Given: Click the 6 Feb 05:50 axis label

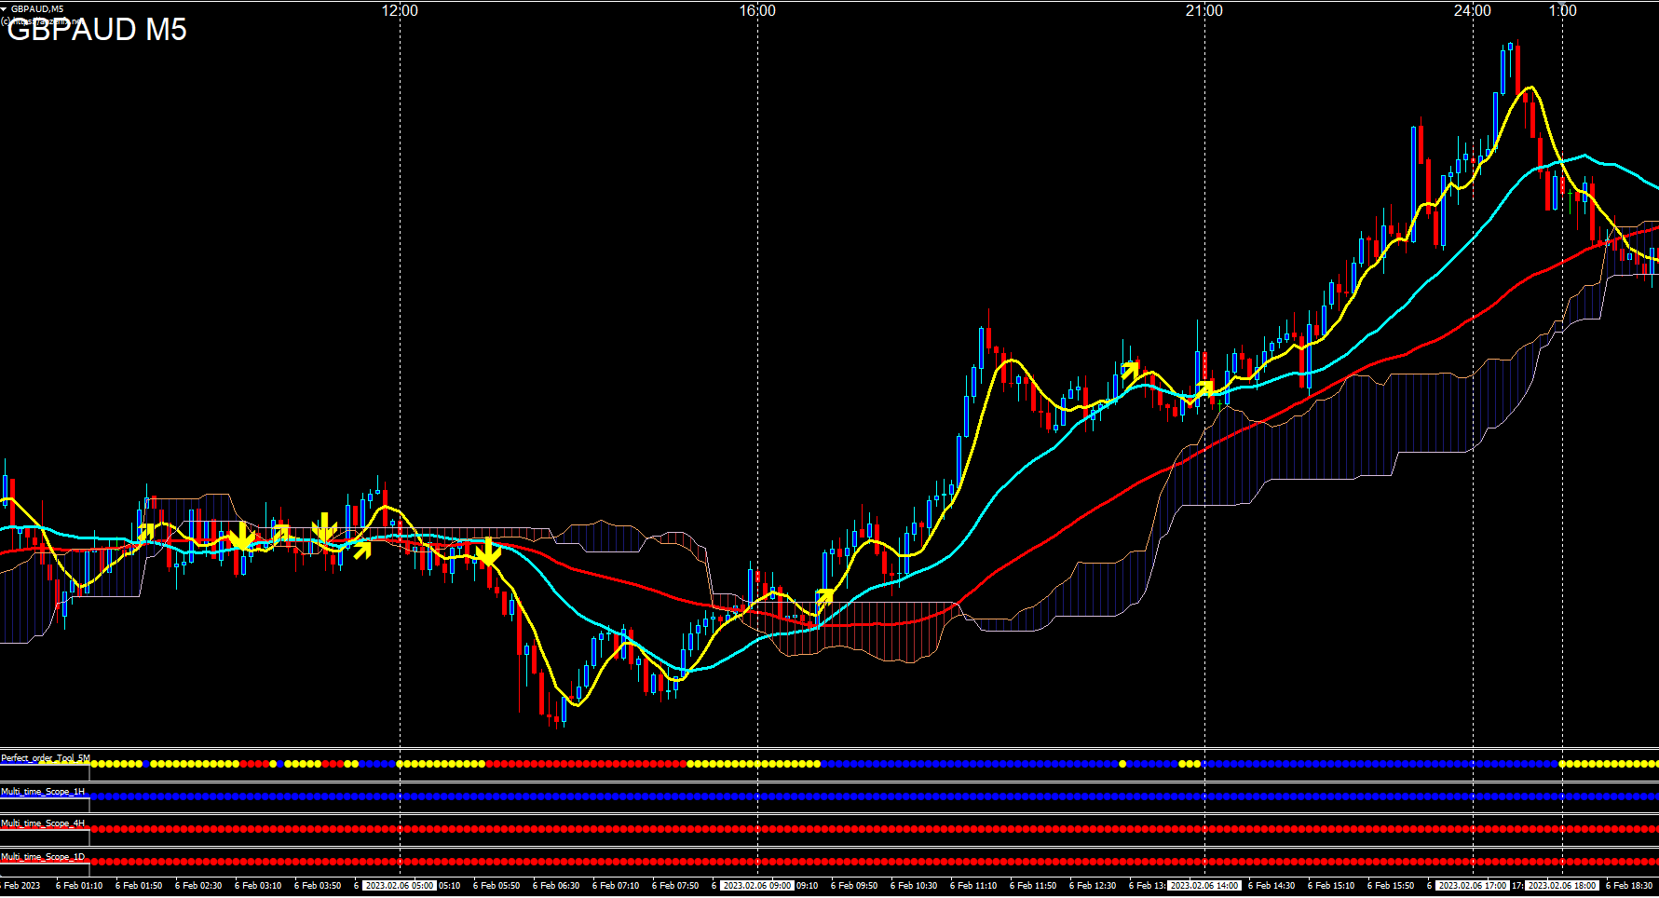Looking at the screenshot, I should 496,886.
